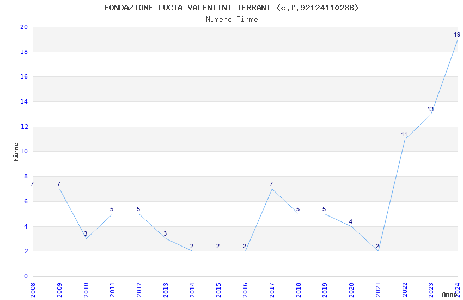Select the 2008 year label on x-axis
The height and width of the screenshot is (300, 463).
33,290
